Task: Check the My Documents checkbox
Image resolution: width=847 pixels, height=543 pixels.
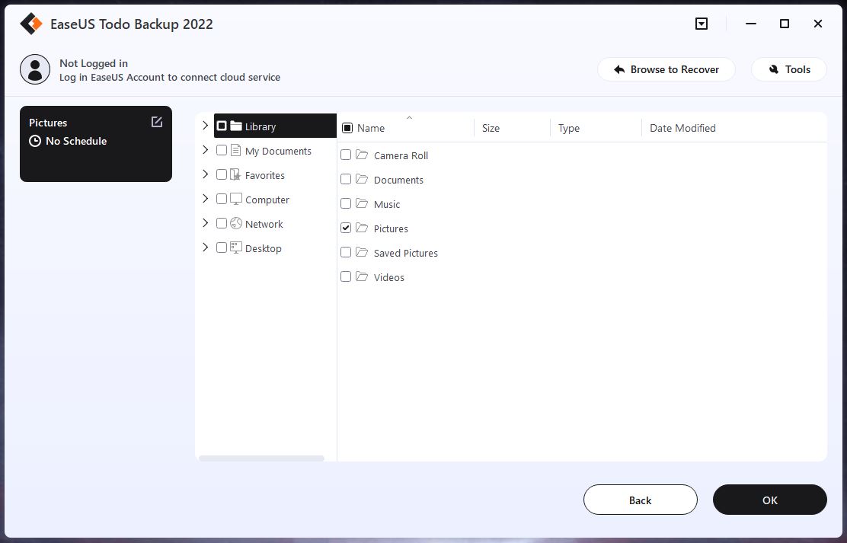Action: tap(222, 150)
